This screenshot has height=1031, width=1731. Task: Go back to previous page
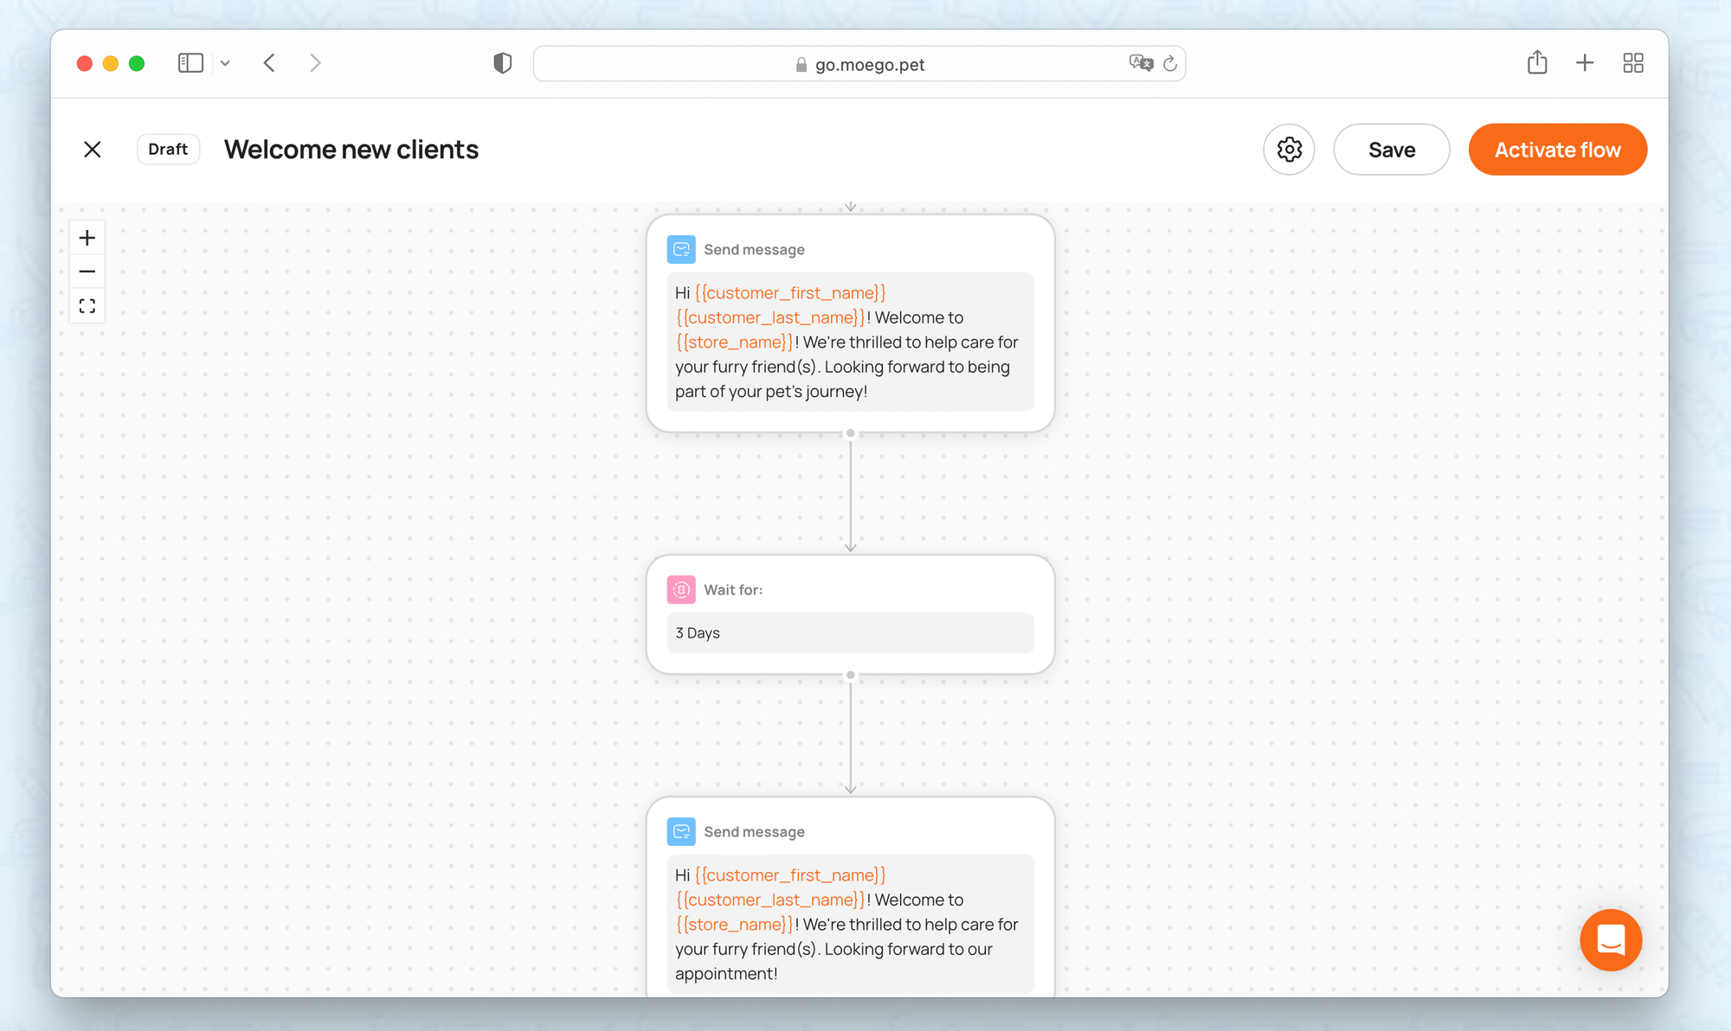(x=269, y=63)
